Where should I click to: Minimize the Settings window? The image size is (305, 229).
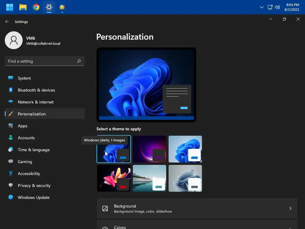(270, 19)
